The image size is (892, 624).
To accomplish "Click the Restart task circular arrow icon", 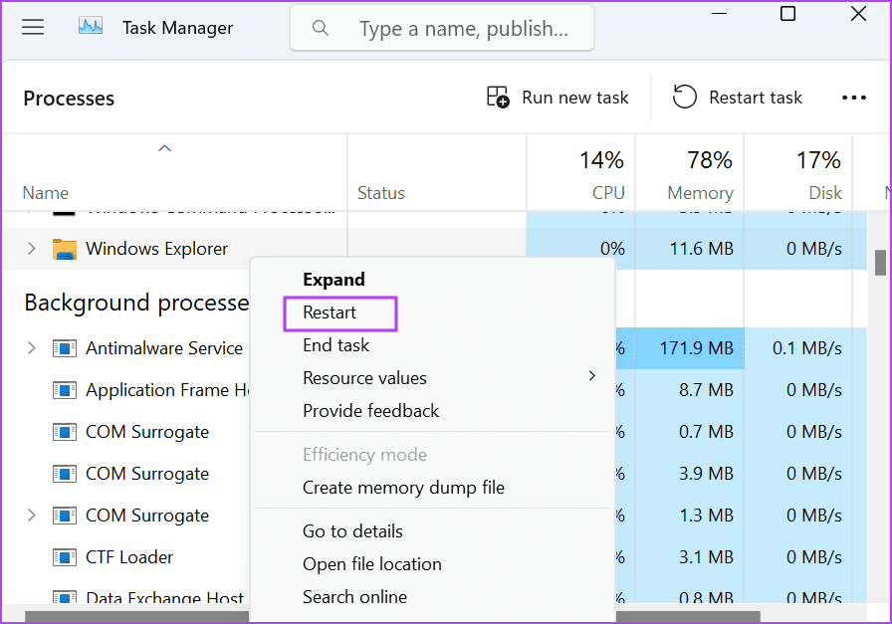I will click(684, 97).
